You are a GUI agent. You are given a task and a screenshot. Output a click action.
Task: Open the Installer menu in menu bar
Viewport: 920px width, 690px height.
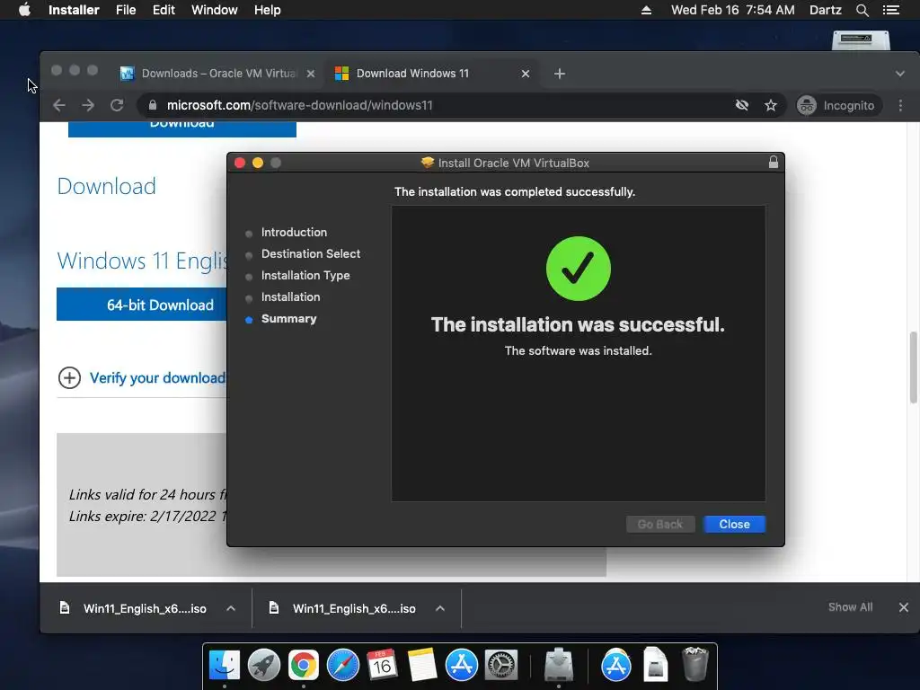tap(74, 10)
